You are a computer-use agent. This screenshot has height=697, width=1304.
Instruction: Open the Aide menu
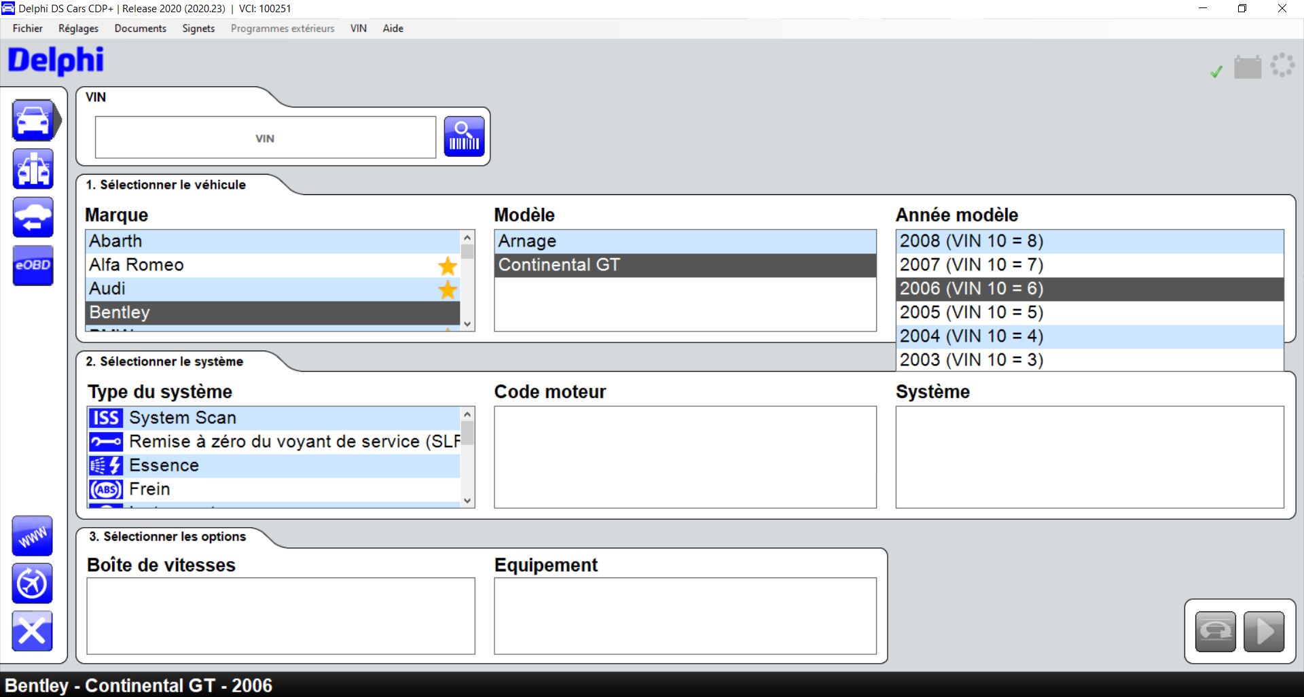(x=393, y=29)
